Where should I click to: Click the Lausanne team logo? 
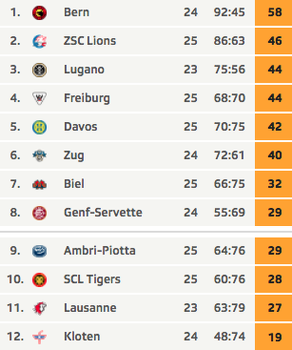click(x=40, y=308)
